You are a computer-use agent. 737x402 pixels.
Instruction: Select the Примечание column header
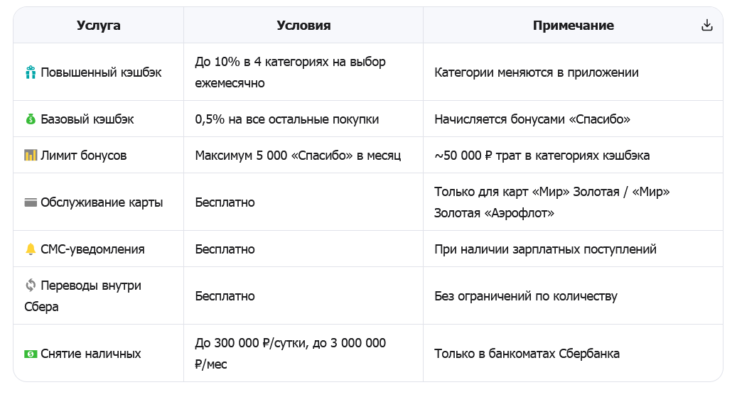[573, 26]
